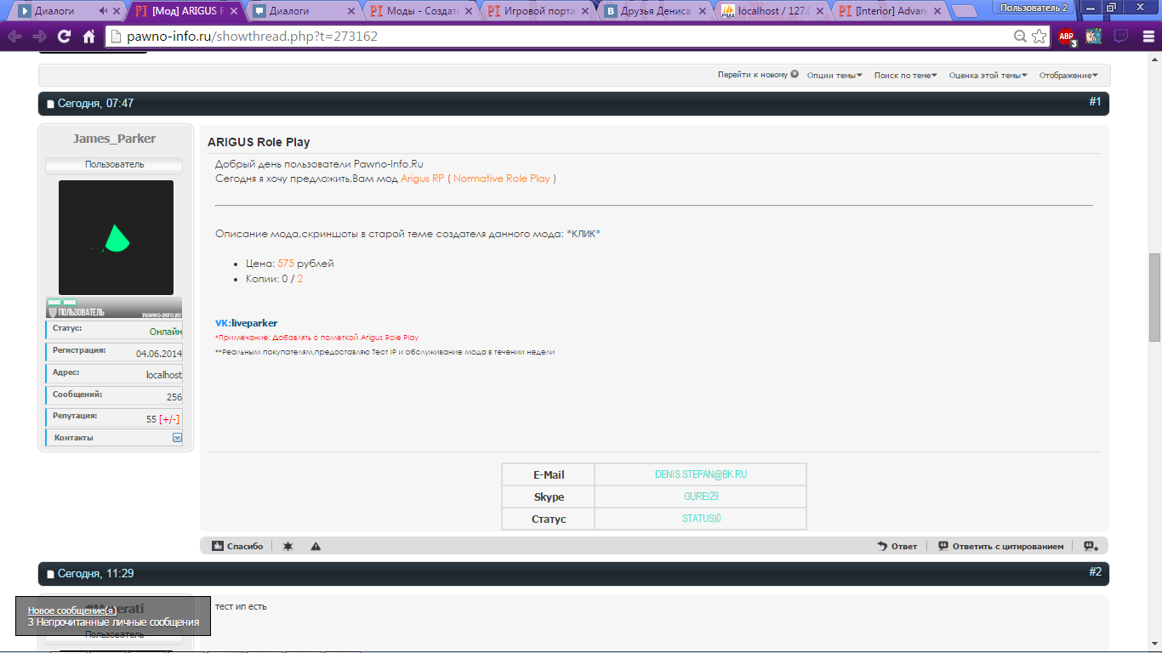
Task: Click registration date 04.06.2014
Action: coord(158,353)
